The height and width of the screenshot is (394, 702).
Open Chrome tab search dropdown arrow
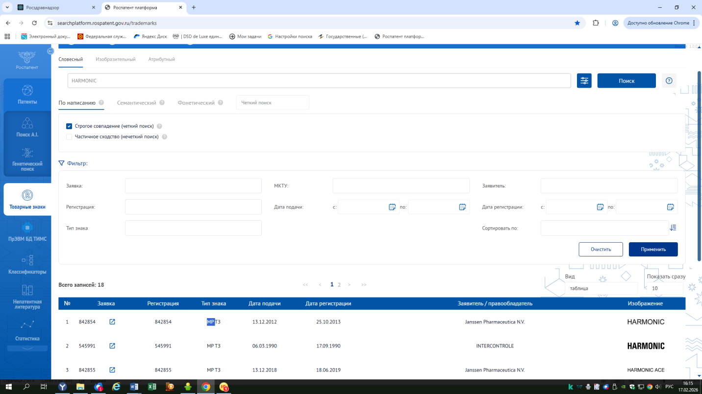(x=7, y=7)
